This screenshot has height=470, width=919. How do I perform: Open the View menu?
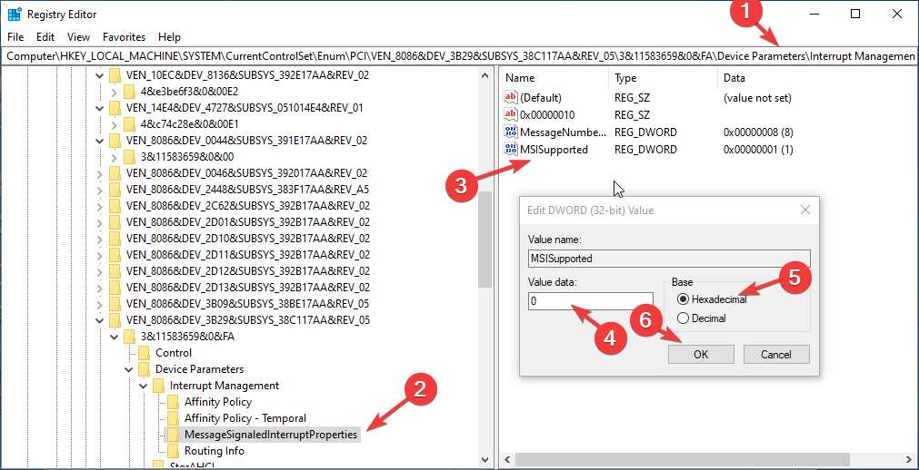78,37
